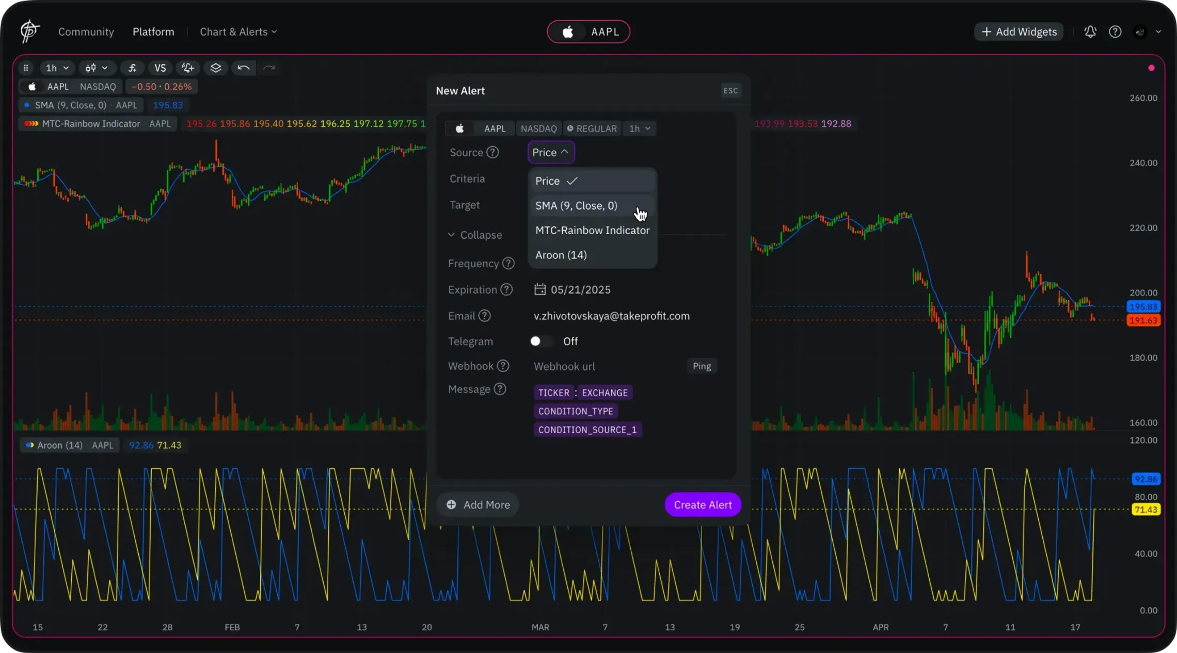Select SMA (9, Close, 0) from source list

(576, 205)
